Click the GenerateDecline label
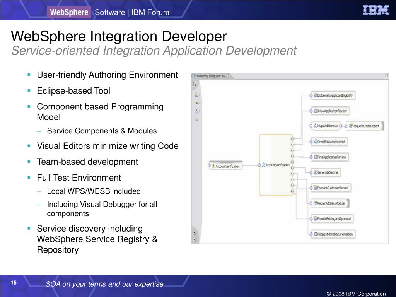396x297 pixels. click(x=328, y=172)
